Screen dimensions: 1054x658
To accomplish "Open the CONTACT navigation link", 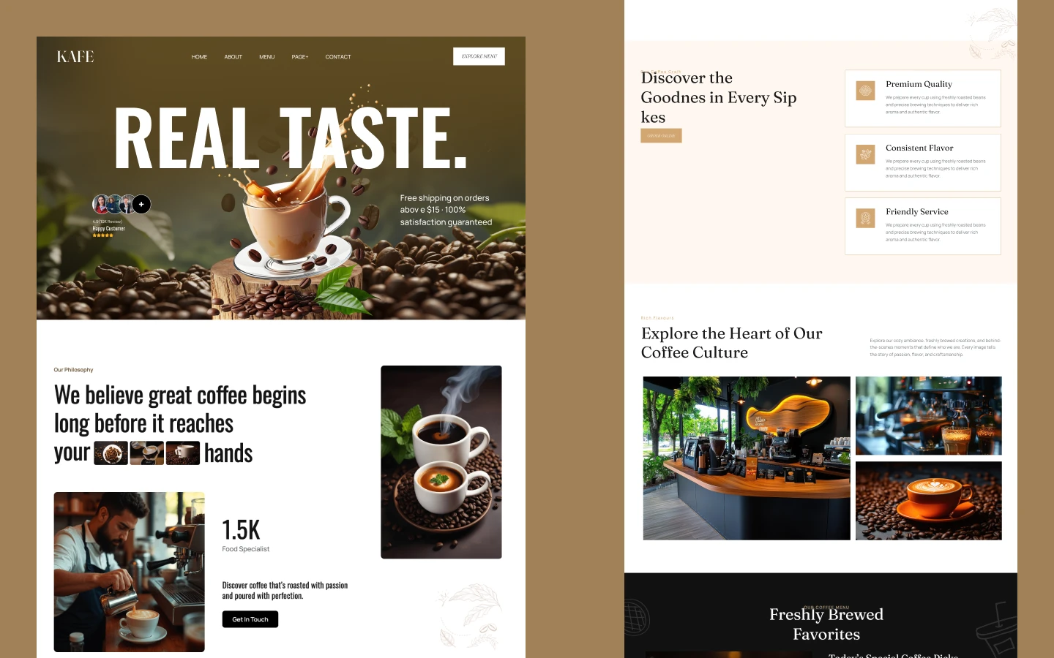I will tap(338, 57).
